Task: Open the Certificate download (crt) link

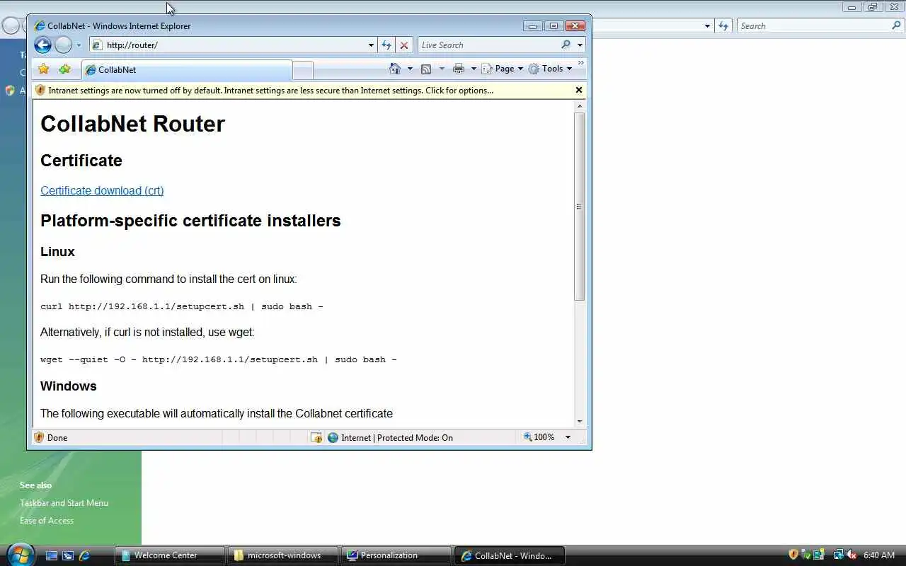Action: 102,190
